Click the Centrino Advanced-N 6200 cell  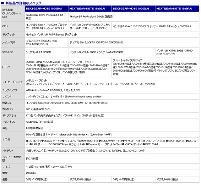[112, 103]
